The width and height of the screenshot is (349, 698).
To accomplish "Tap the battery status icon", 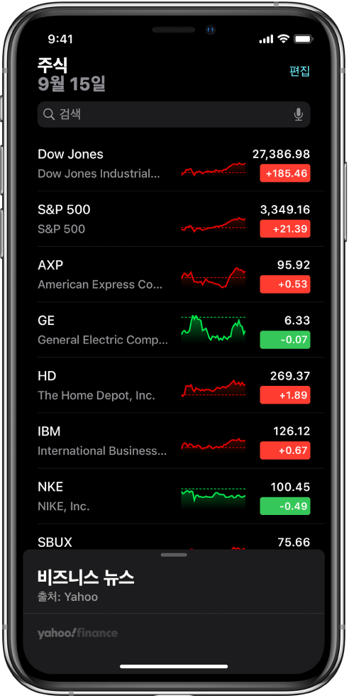I will click(303, 39).
